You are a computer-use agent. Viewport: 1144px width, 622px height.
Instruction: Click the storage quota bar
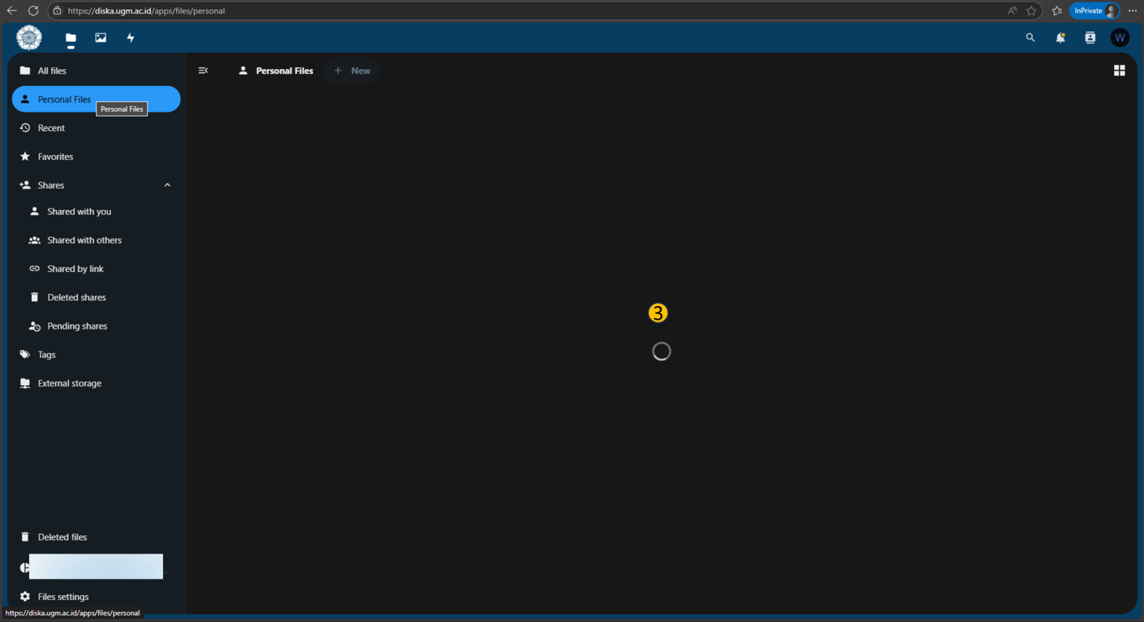point(95,567)
